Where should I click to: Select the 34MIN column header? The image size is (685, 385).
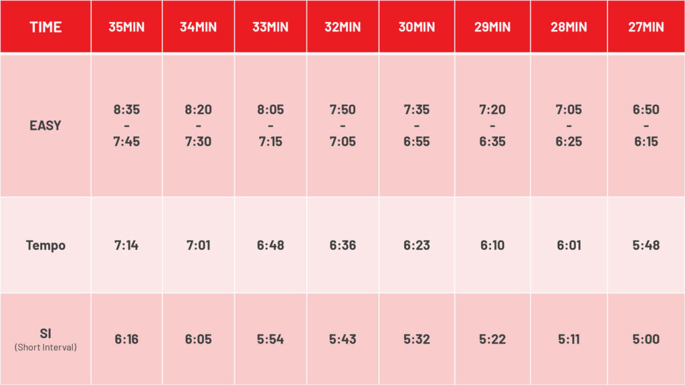coord(198,27)
